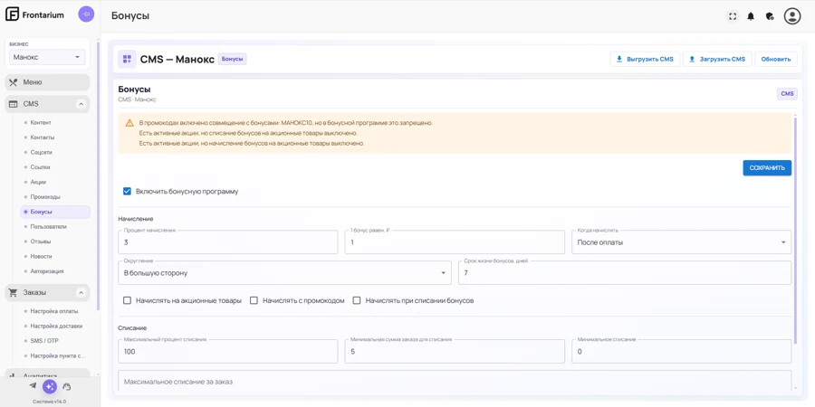Open the shield security icon in header

point(770,16)
